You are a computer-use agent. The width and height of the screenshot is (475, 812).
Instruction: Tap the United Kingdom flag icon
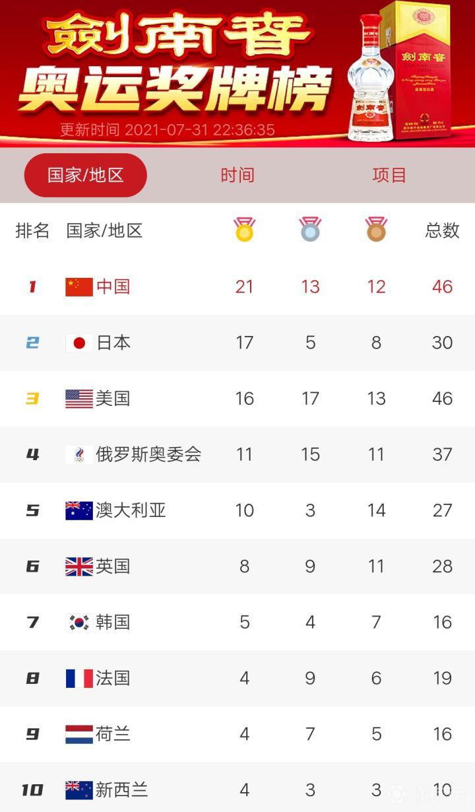click(79, 566)
